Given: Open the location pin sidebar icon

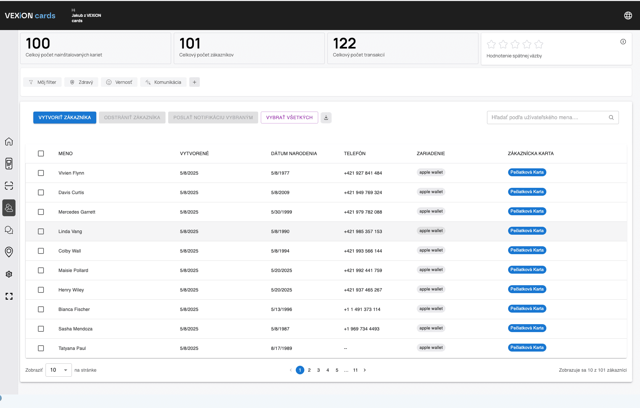Looking at the screenshot, I should pyautogui.click(x=9, y=252).
